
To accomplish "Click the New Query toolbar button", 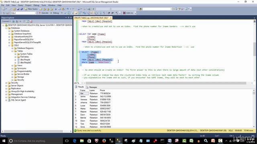I will pos(31,9).
